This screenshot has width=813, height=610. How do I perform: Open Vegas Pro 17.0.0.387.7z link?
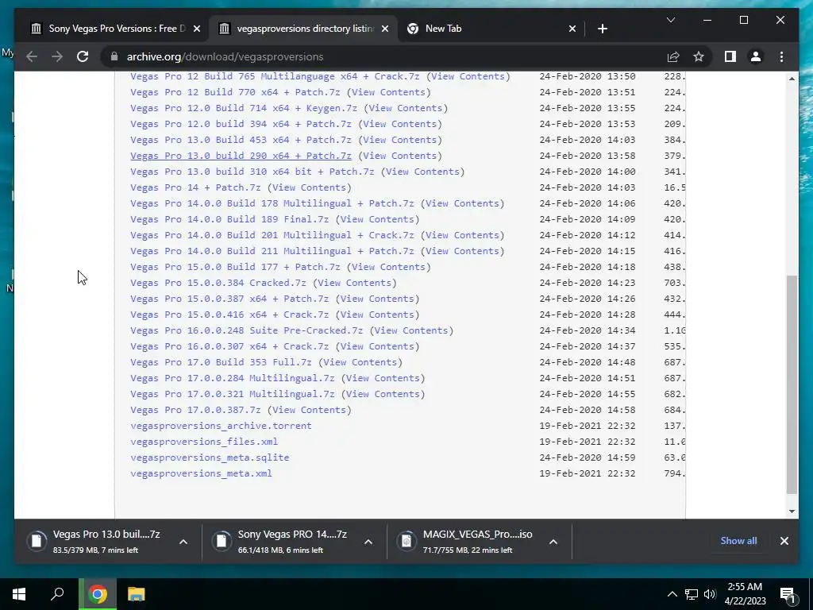[195, 410]
